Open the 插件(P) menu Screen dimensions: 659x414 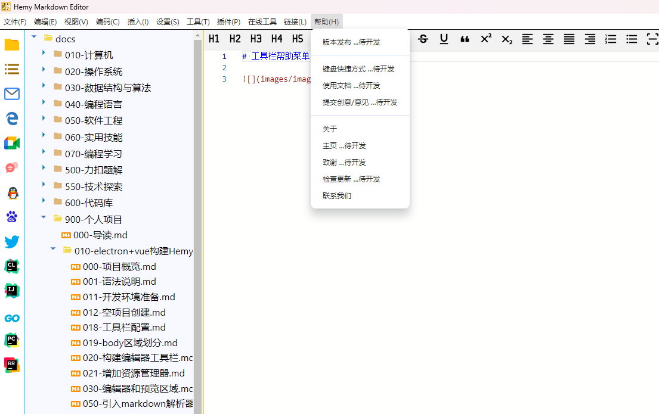click(228, 22)
